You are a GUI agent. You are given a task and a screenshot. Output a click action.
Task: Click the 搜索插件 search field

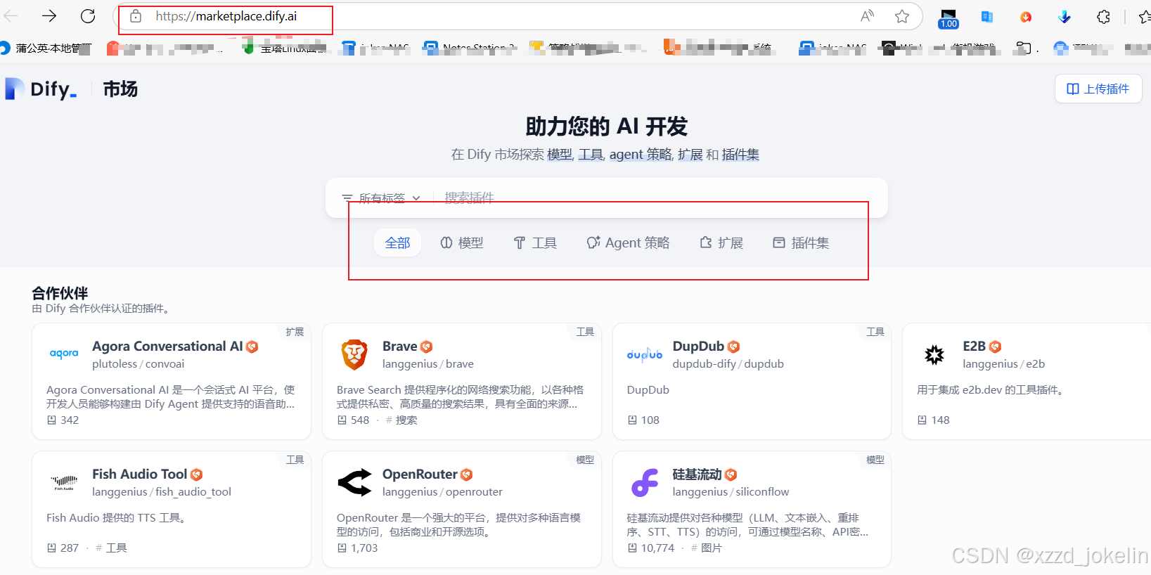(657, 198)
